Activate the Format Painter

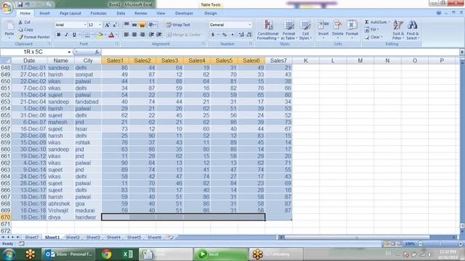coord(34,37)
